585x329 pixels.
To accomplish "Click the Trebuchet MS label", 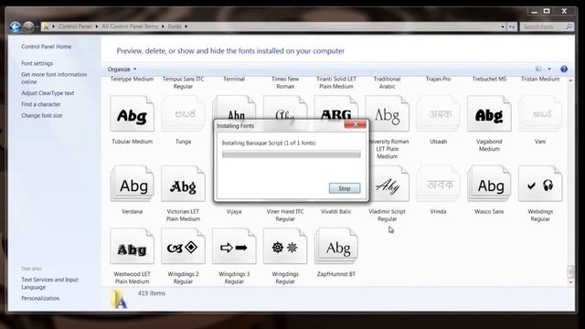I will (x=489, y=80).
